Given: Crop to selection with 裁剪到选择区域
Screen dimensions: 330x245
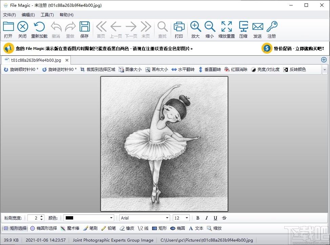Looking at the screenshot, I should pos(98,70).
